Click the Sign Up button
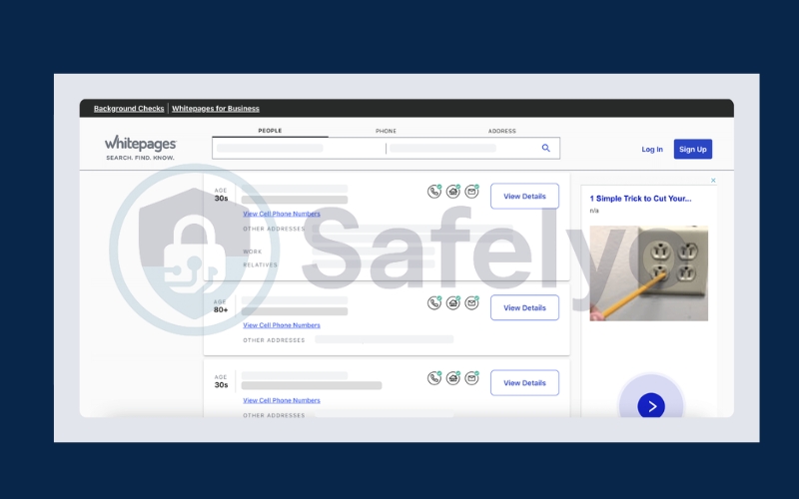 tap(693, 149)
